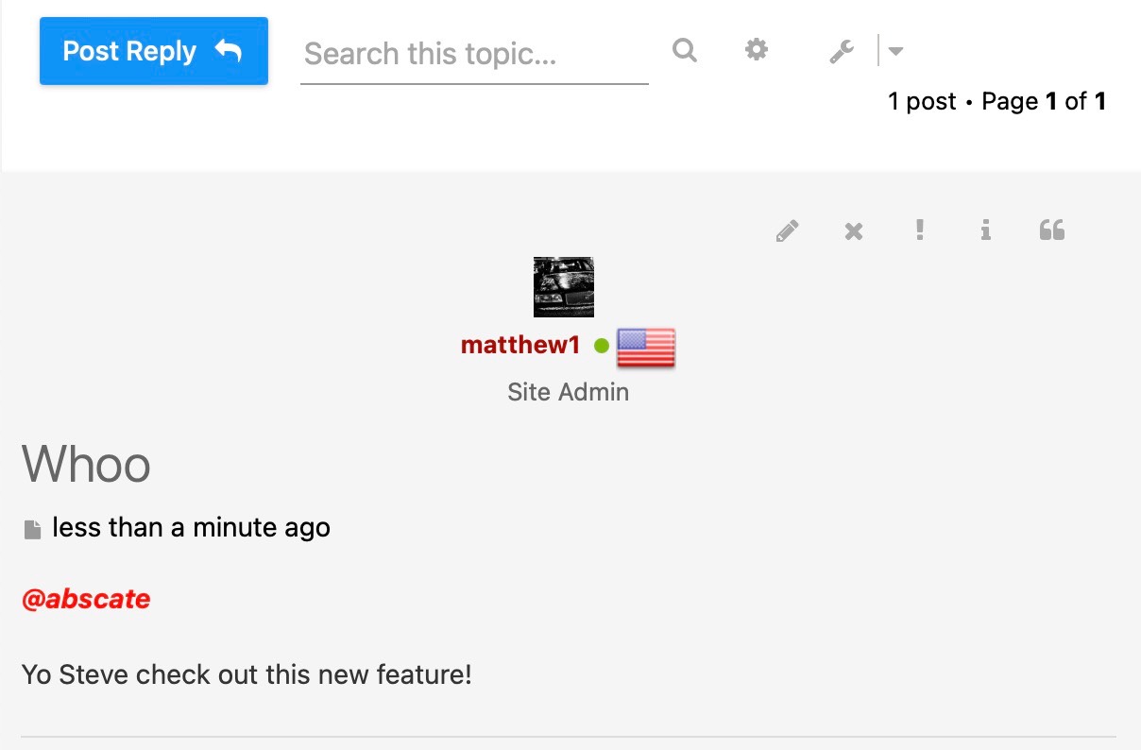
Task: Show post information with the i icon
Action: 985,230
